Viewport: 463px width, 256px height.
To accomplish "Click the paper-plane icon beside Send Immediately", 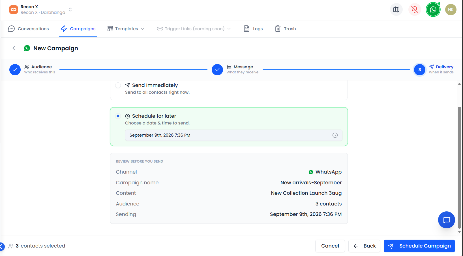I will tap(128, 85).
